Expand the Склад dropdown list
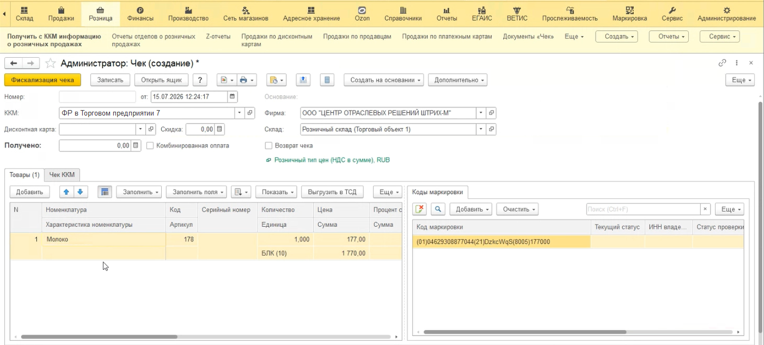 [x=481, y=129]
